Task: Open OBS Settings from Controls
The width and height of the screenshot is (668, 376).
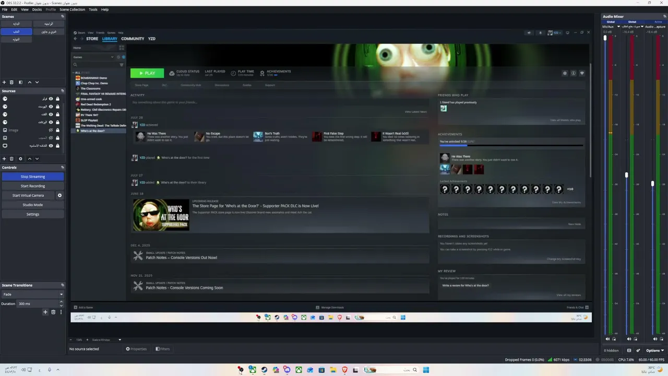Action: pyautogui.click(x=33, y=214)
